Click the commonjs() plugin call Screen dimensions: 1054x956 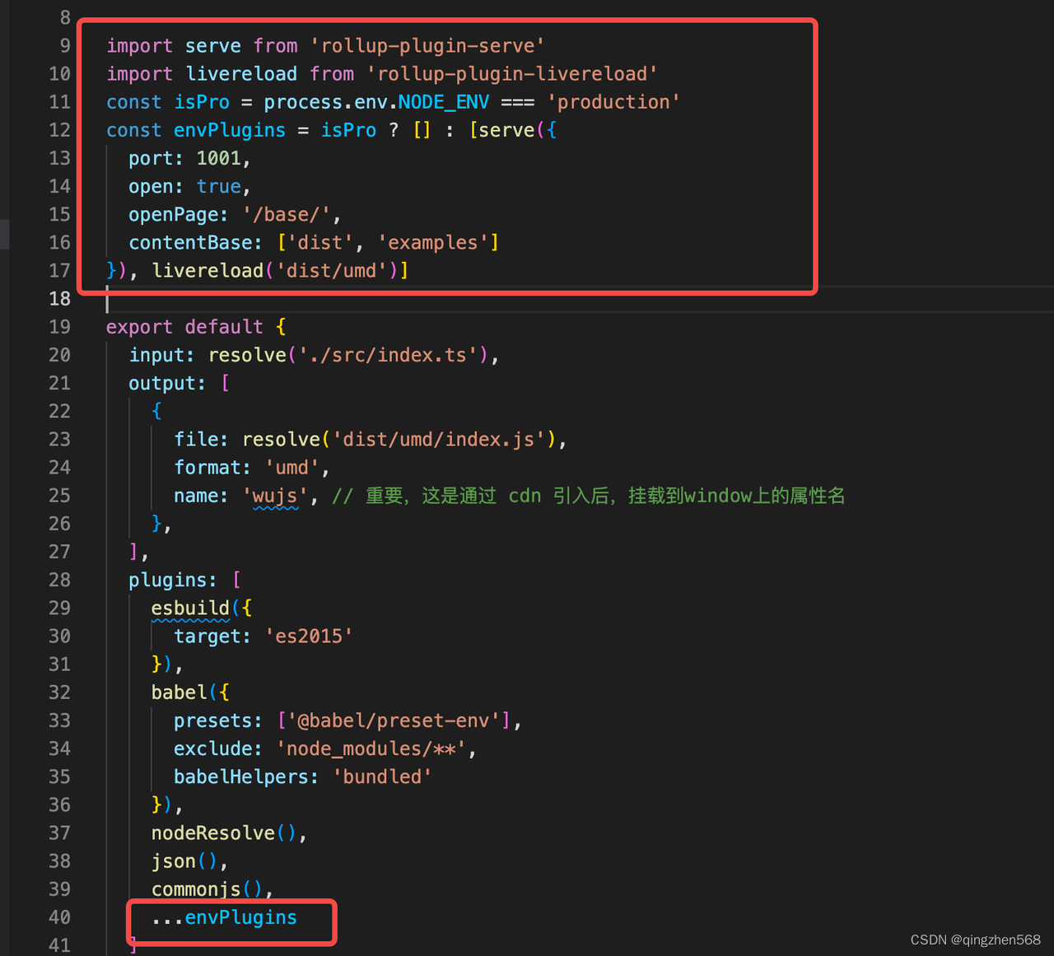tap(207, 889)
